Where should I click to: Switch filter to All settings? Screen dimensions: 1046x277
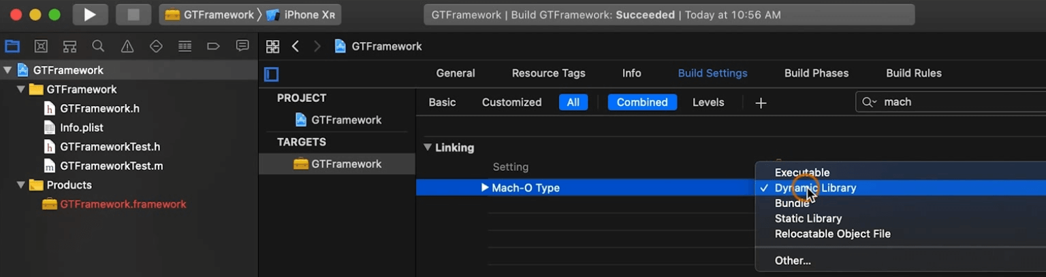click(573, 103)
